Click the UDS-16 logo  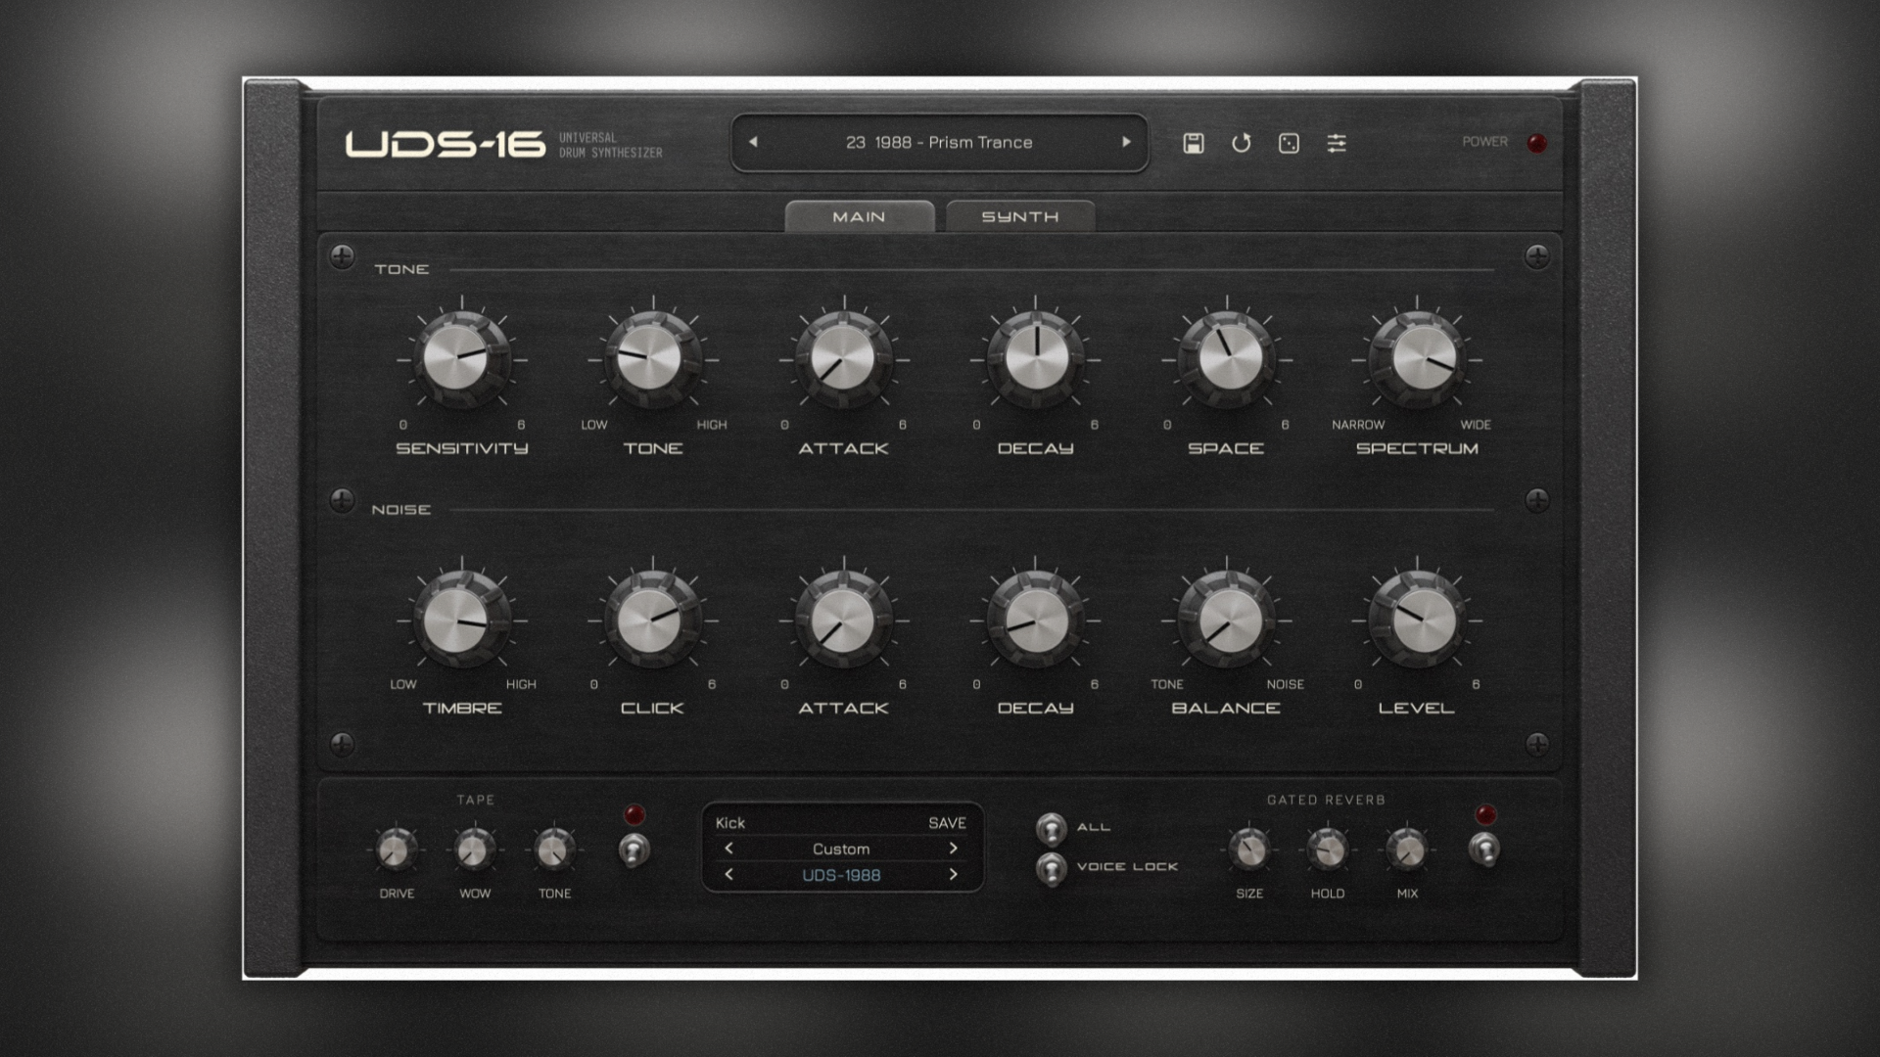tap(446, 144)
